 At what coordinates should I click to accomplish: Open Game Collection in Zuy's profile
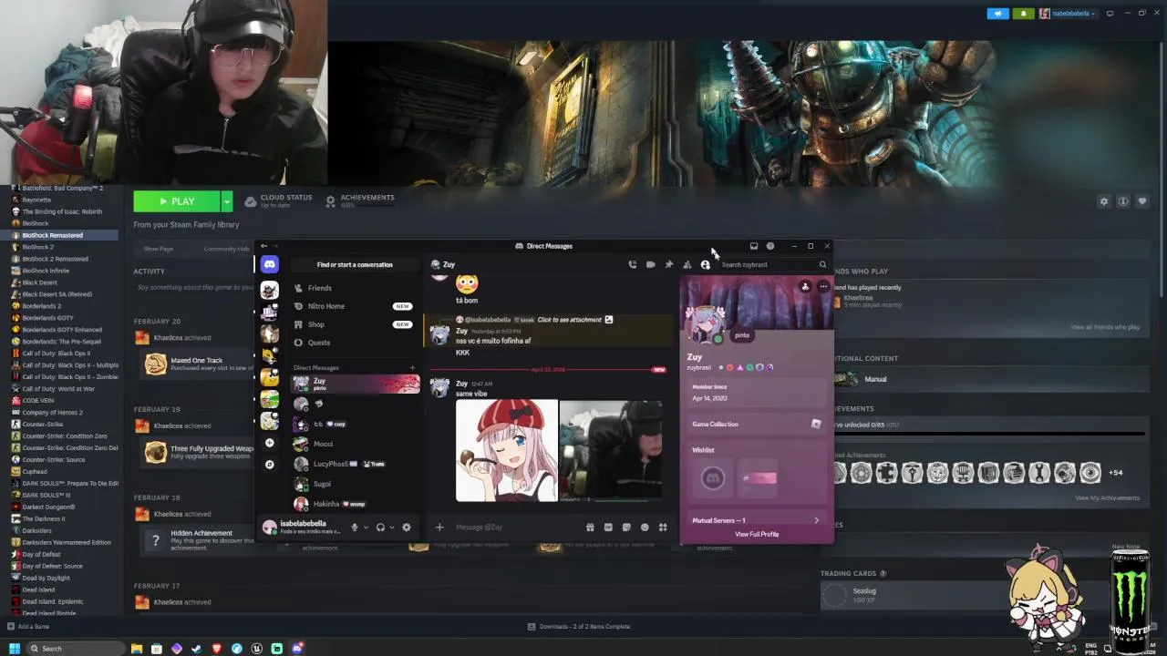[x=756, y=424]
